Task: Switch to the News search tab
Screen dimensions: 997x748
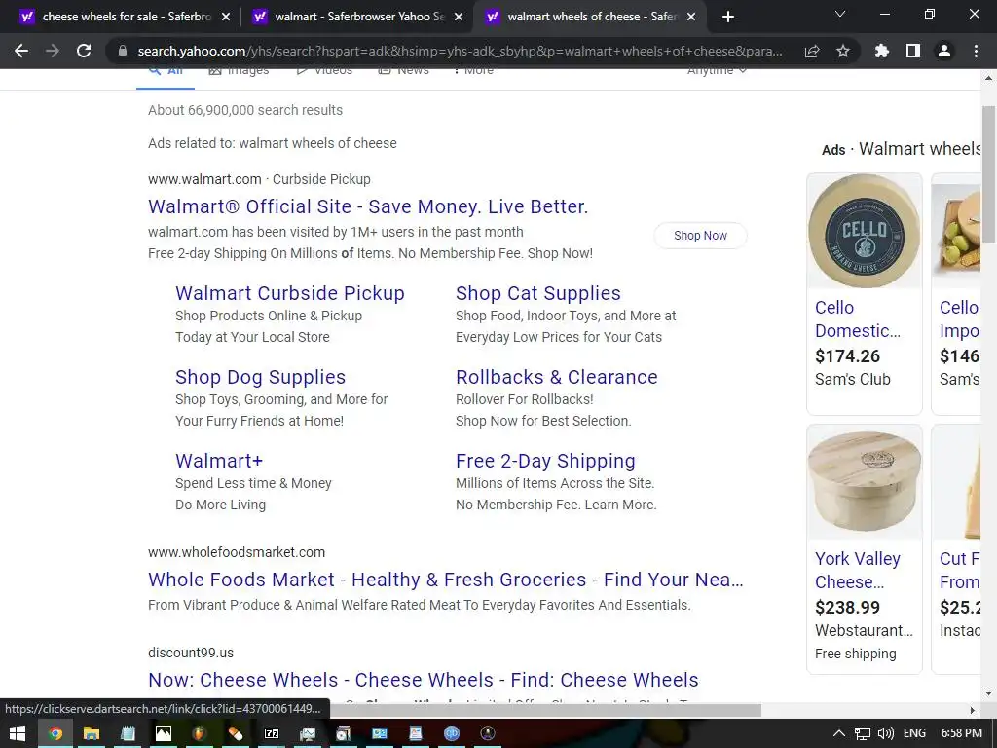Action: pos(404,71)
